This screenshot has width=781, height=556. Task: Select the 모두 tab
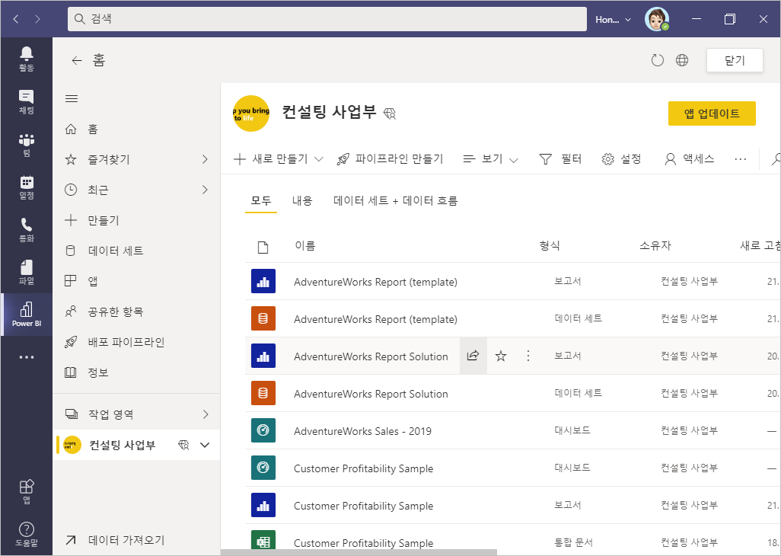(261, 201)
